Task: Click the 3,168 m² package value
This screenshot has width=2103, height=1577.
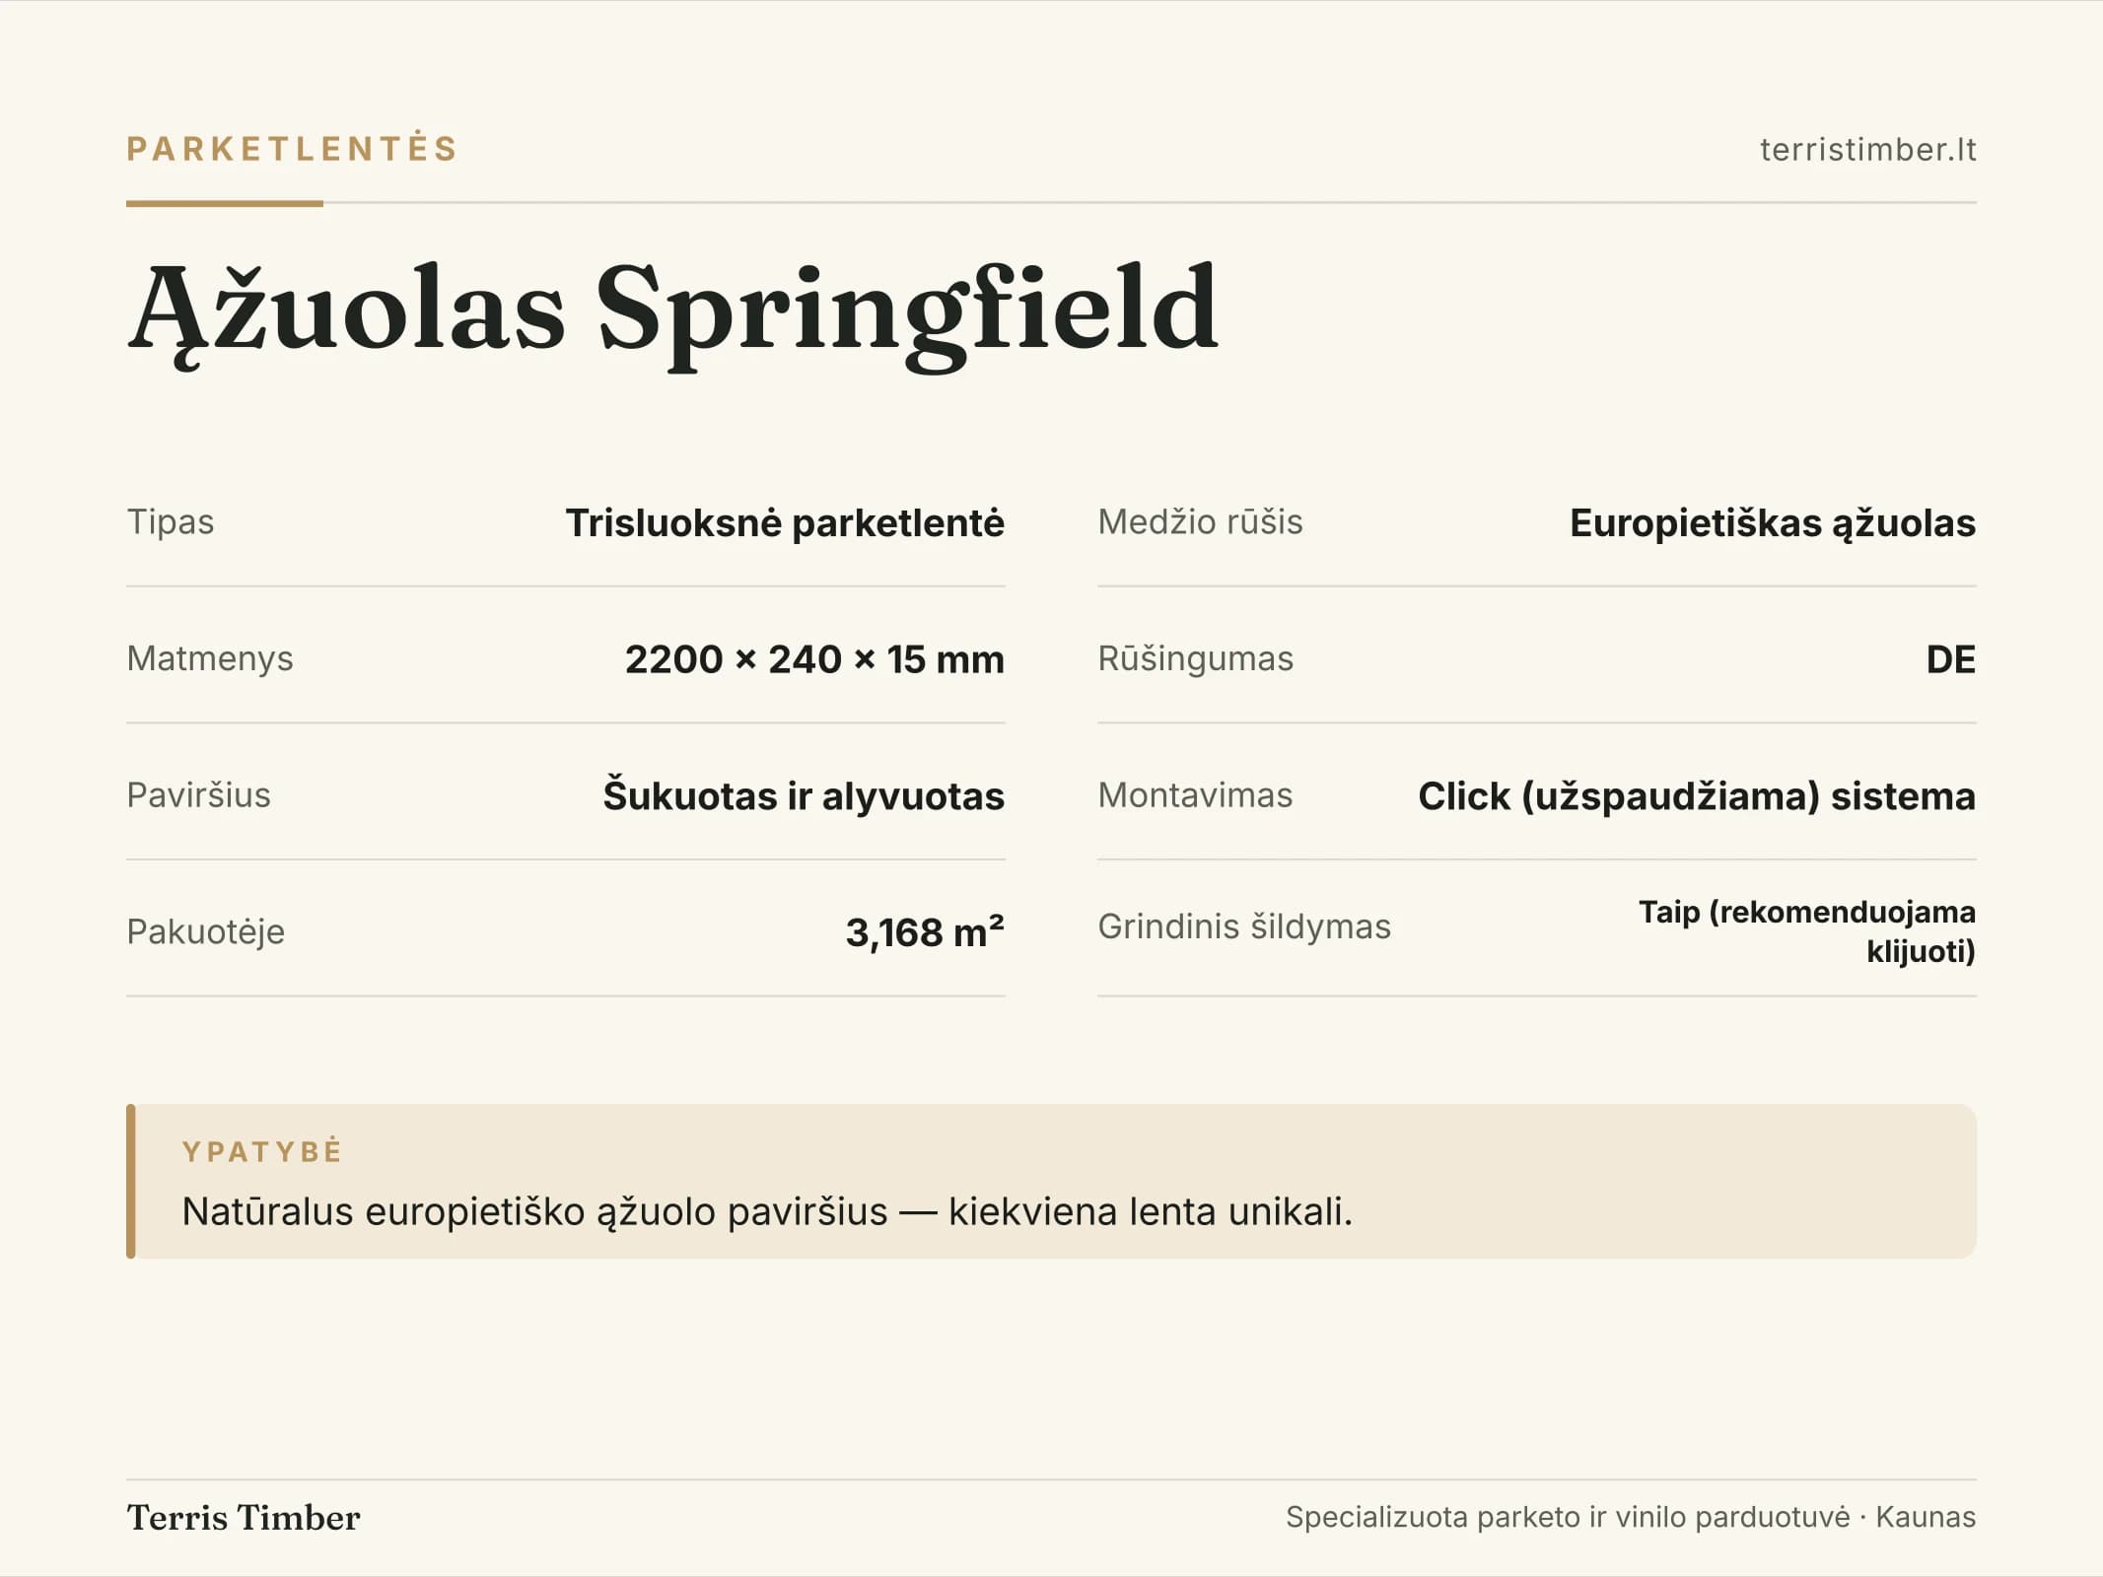Action: tap(925, 932)
